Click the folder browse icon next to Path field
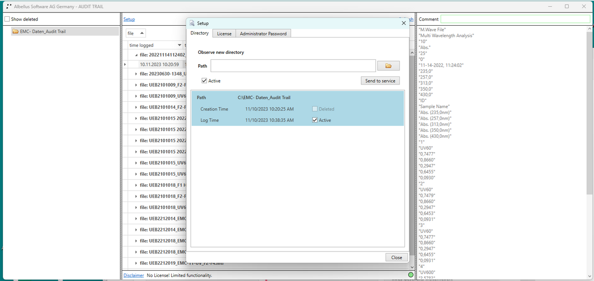This screenshot has width=594, height=281. pyautogui.click(x=389, y=66)
